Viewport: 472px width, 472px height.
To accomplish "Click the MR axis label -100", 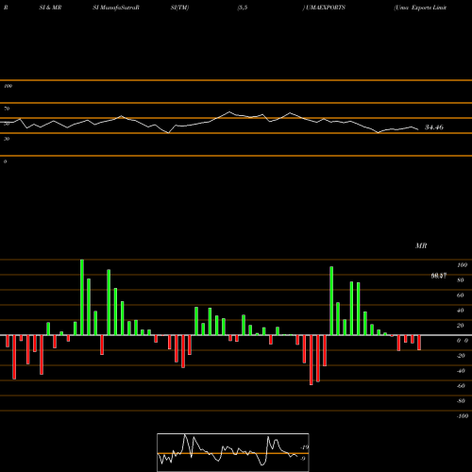I will click(463, 416).
